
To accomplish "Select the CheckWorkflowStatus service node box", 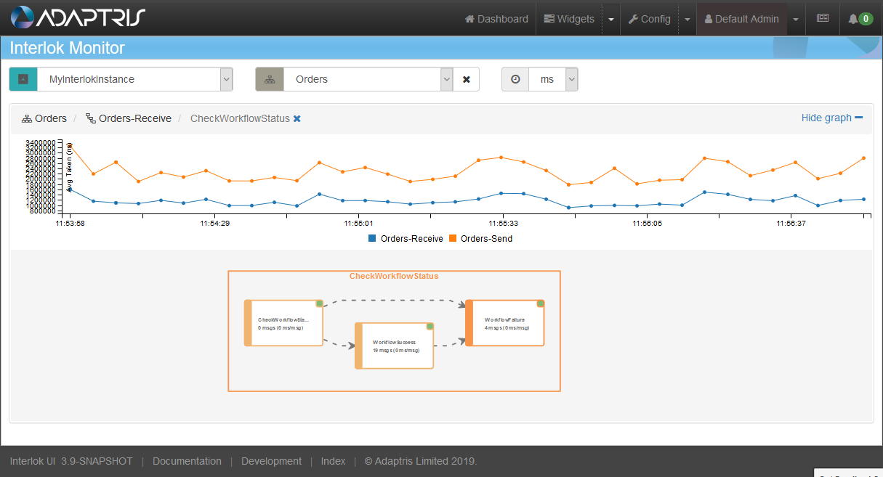I will [x=283, y=322].
